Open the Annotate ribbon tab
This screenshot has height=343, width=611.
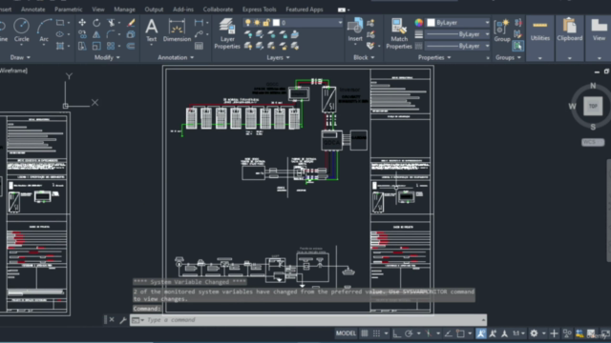click(33, 9)
